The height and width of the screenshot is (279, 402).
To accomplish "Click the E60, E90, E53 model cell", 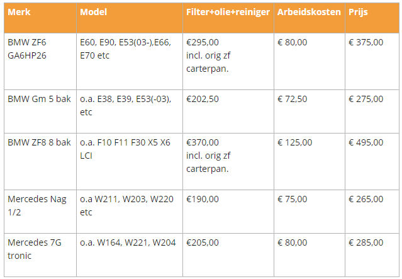I will coord(126,48).
